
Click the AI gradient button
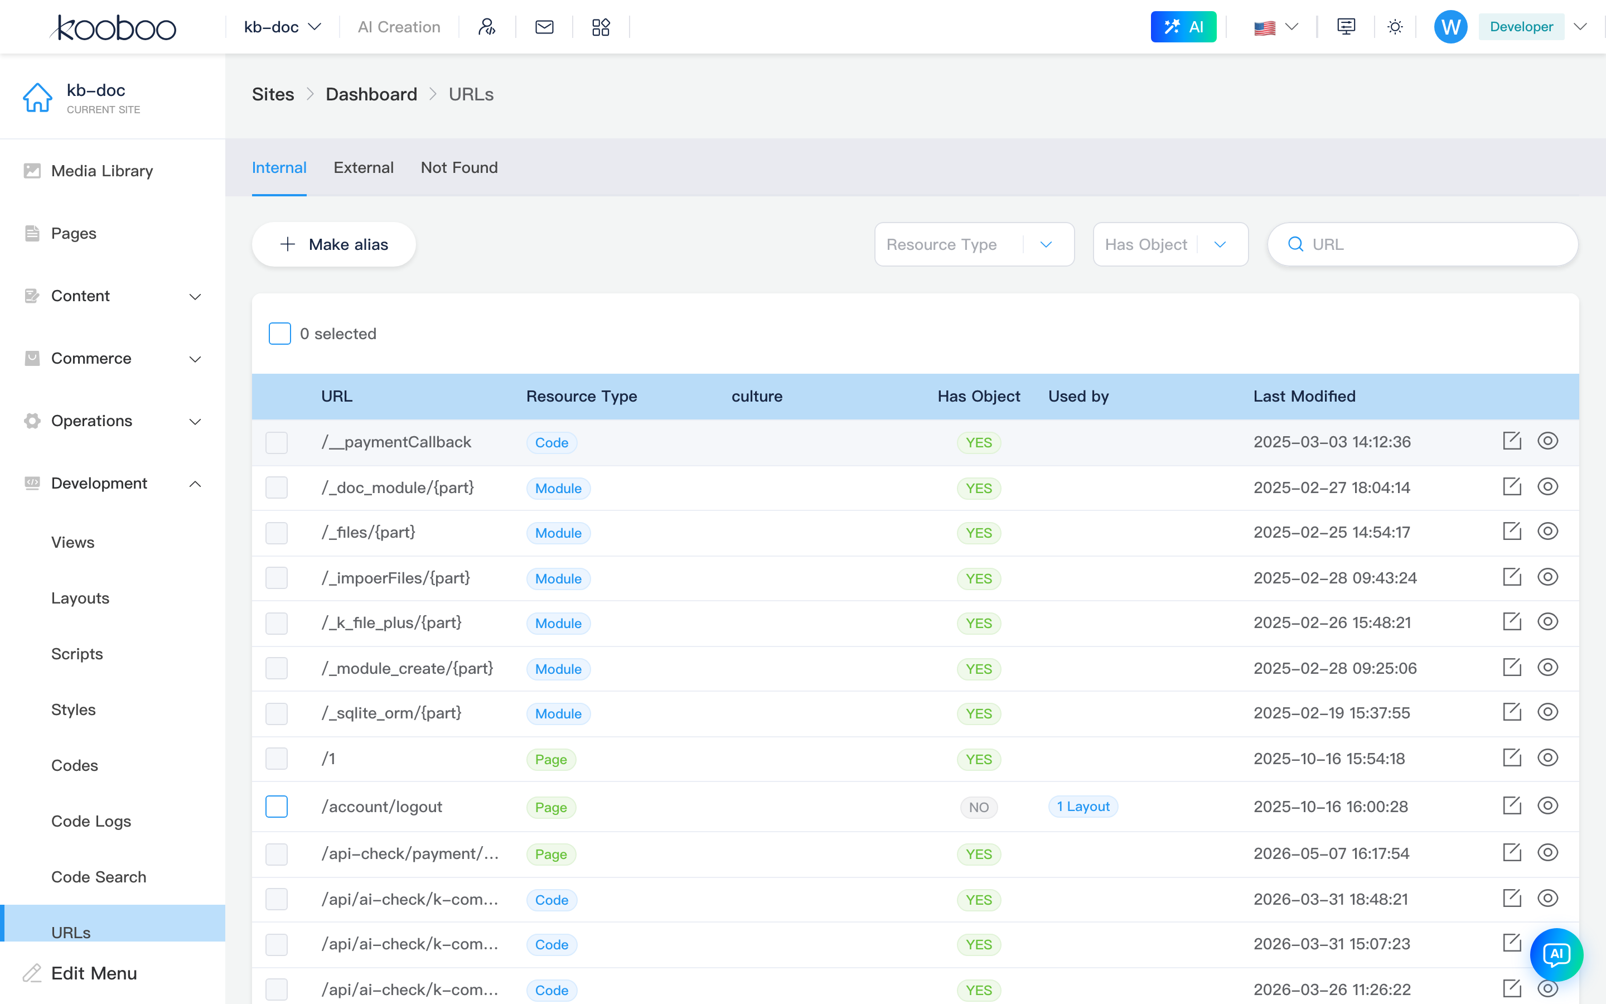click(x=1183, y=27)
